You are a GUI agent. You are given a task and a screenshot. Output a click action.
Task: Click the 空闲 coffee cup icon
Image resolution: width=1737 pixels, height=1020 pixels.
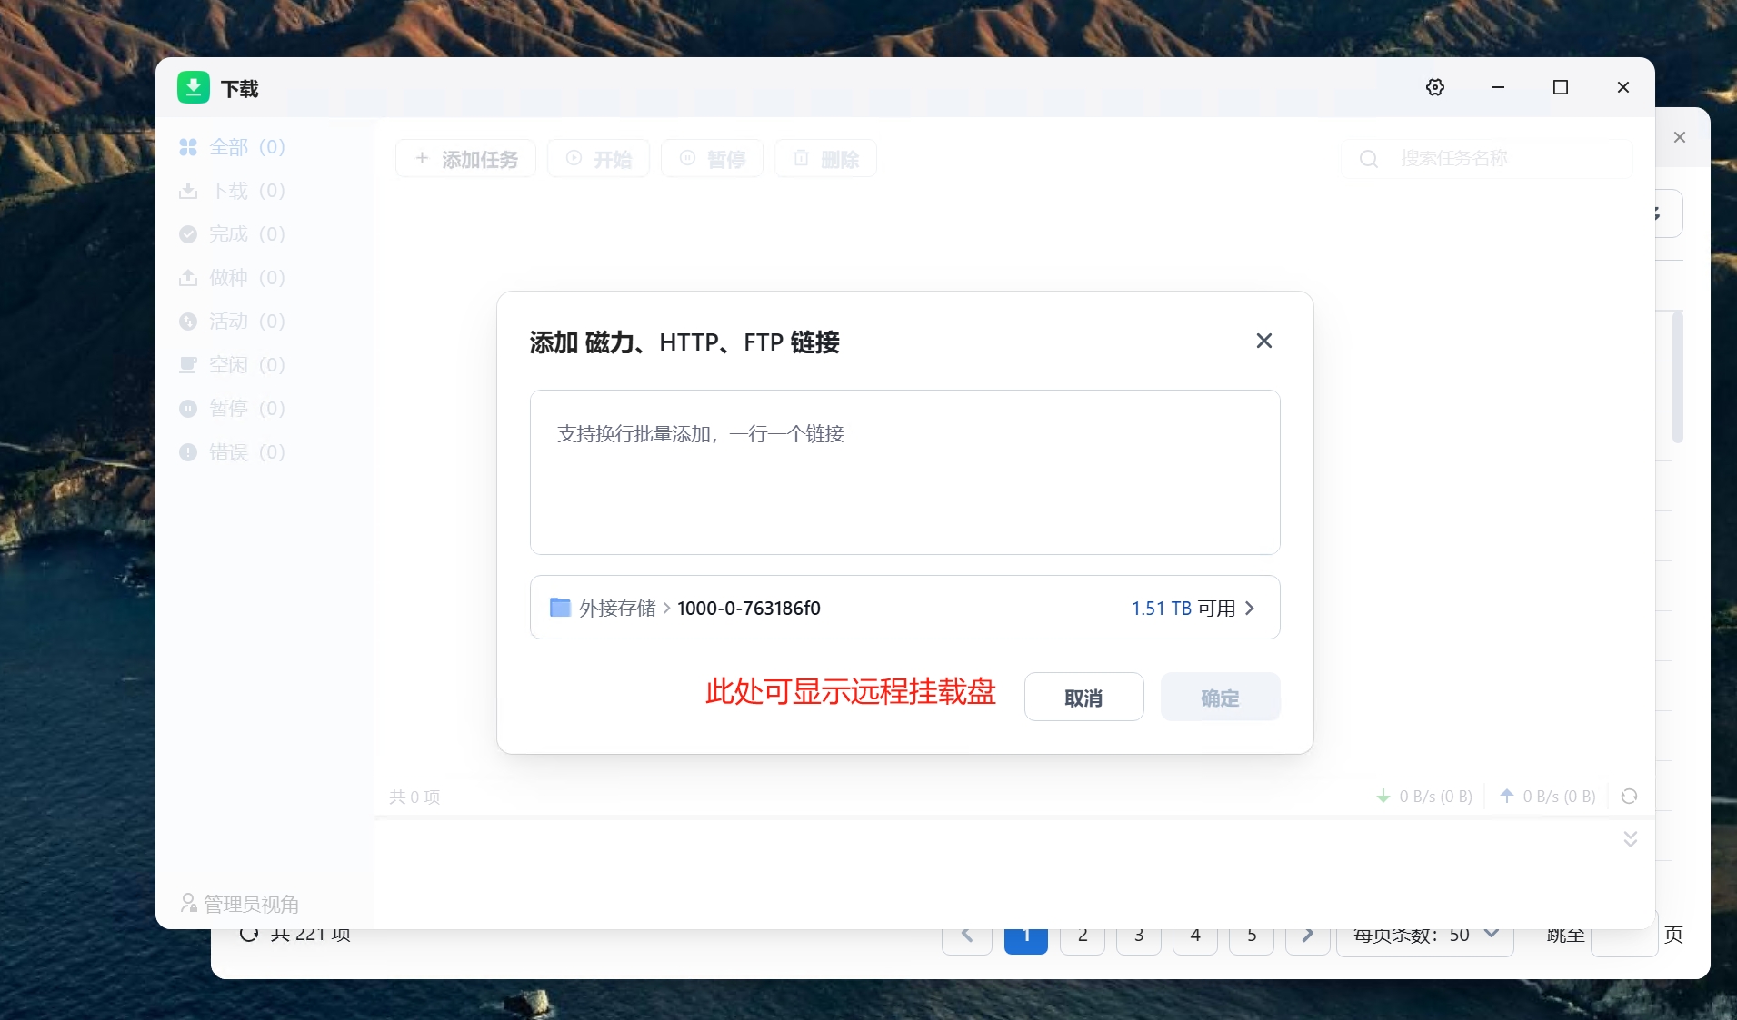coord(188,365)
